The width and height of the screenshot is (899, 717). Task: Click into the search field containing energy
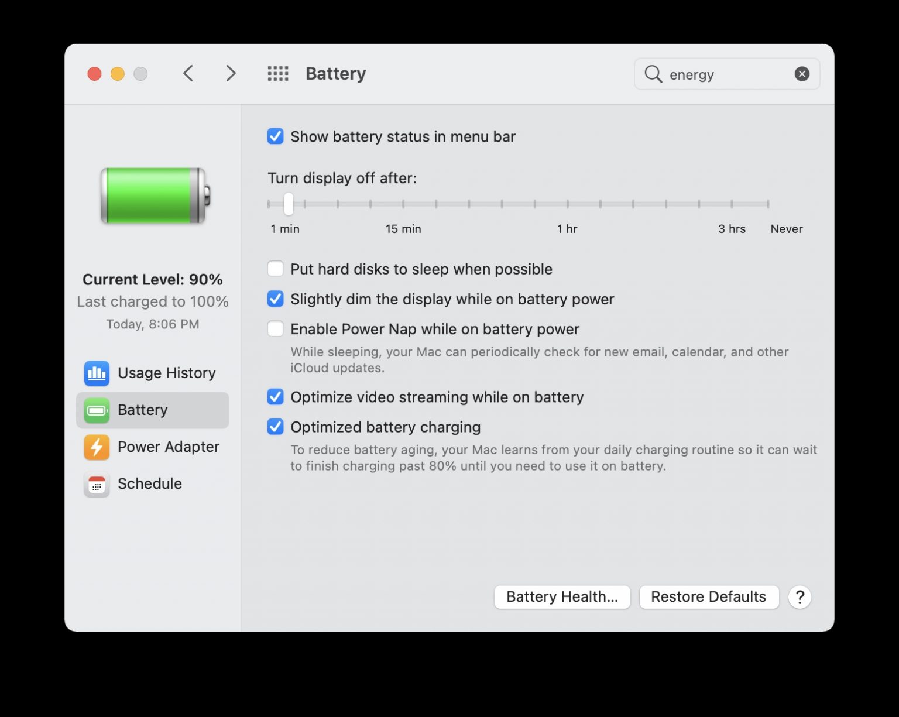[x=727, y=74]
